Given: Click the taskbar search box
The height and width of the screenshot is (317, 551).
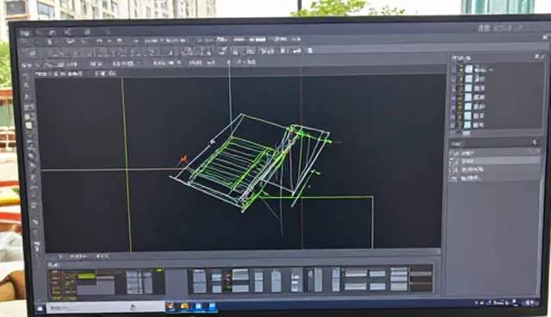Looking at the screenshot, I should 105,308.
